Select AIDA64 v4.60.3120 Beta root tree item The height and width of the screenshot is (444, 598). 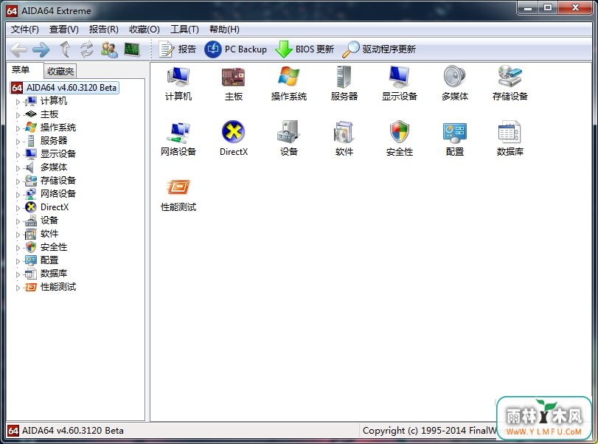tap(64, 87)
